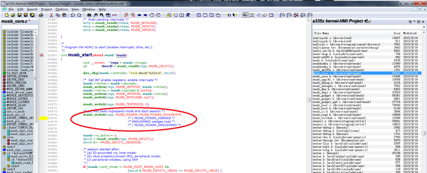This screenshot has height=173, width=427.
Task: Open the Search menu
Action: click(x=32, y=9)
